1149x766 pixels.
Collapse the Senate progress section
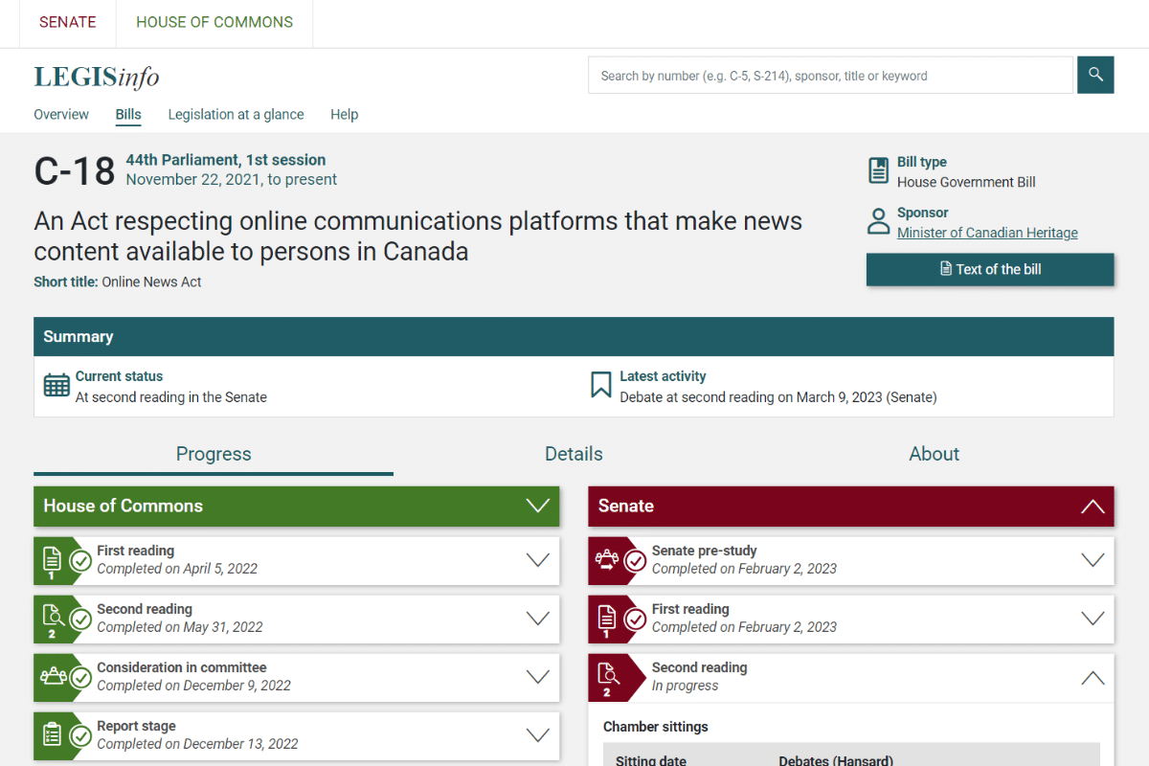click(1093, 507)
